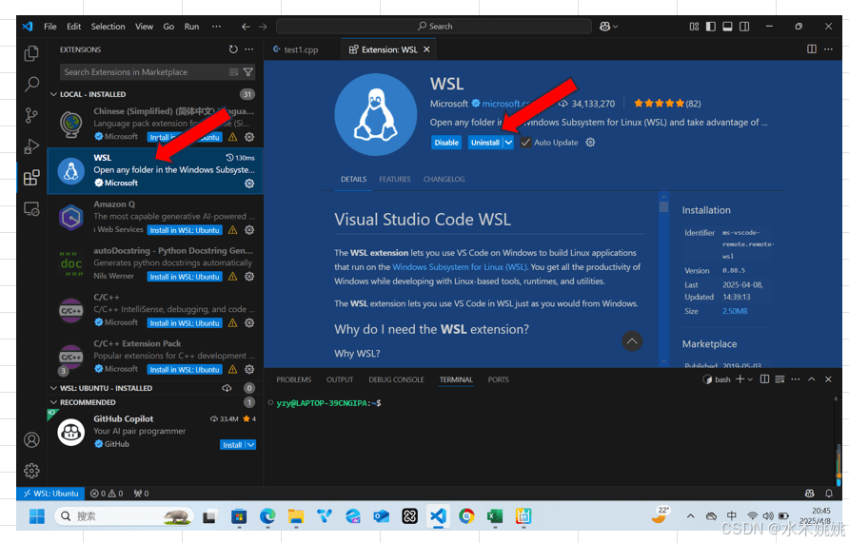
Task: Click the scroll-to-top round button
Action: point(631,341)
